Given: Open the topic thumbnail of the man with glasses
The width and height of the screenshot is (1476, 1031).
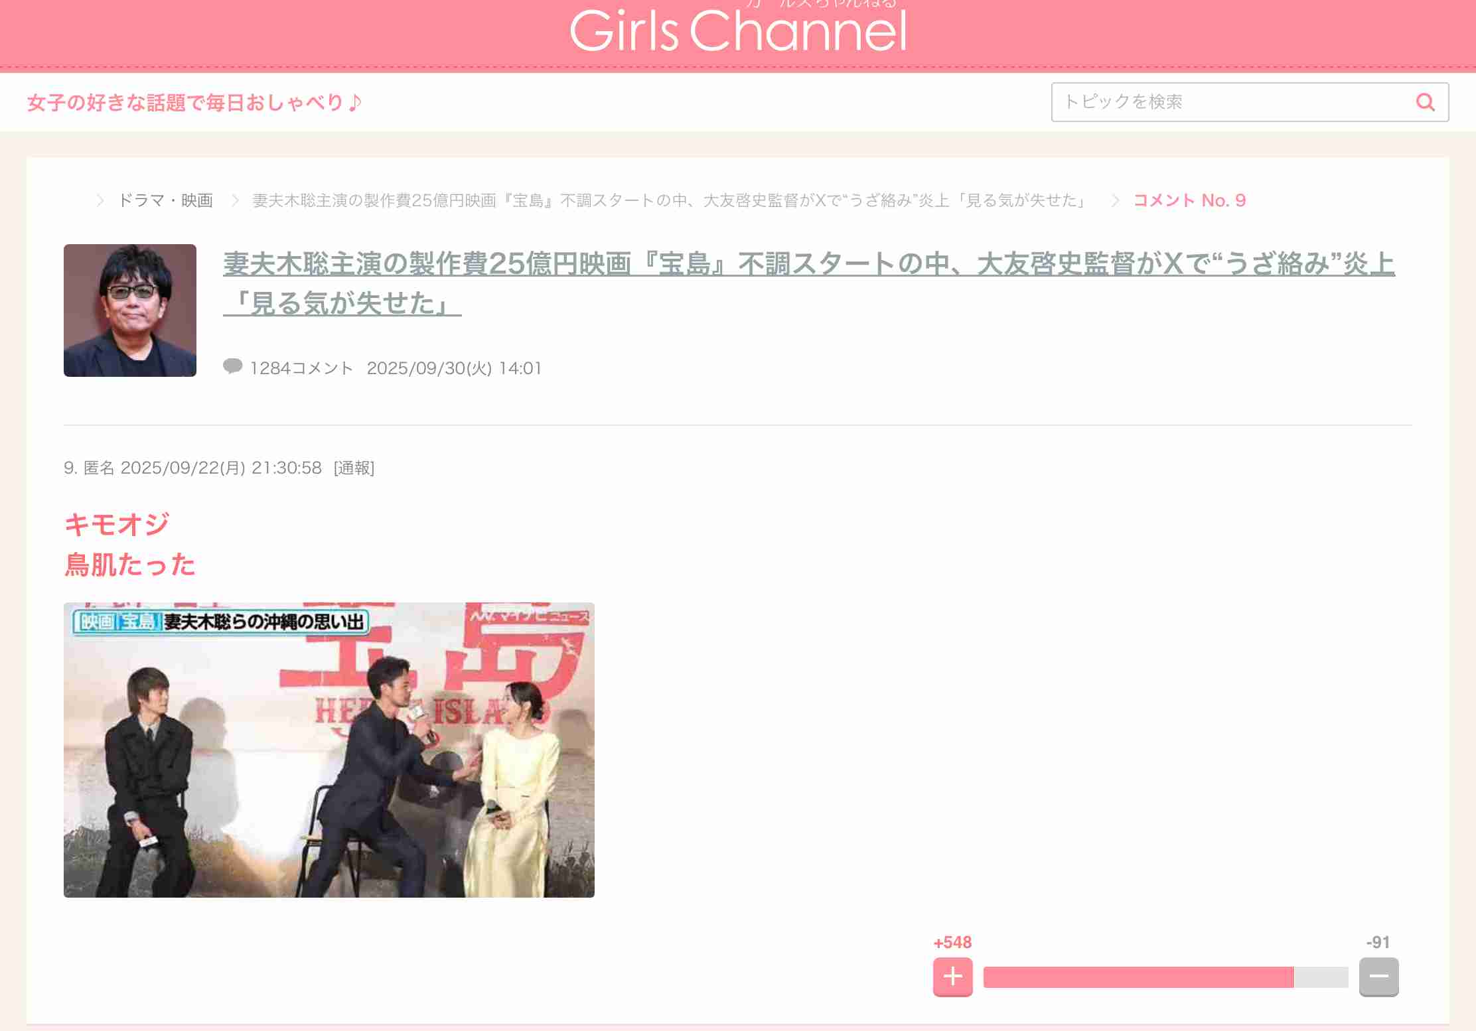Looking at the screenshot, I should pos(130,310).
